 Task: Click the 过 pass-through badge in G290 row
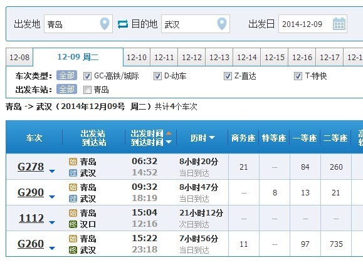coord(73,199)
